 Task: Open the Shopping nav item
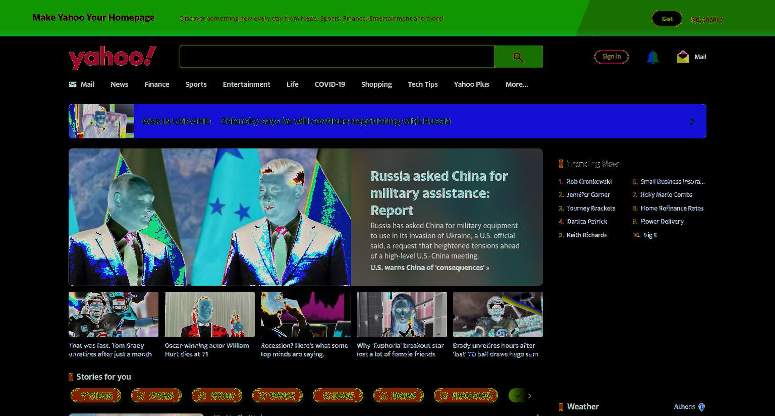pos(376,84)
